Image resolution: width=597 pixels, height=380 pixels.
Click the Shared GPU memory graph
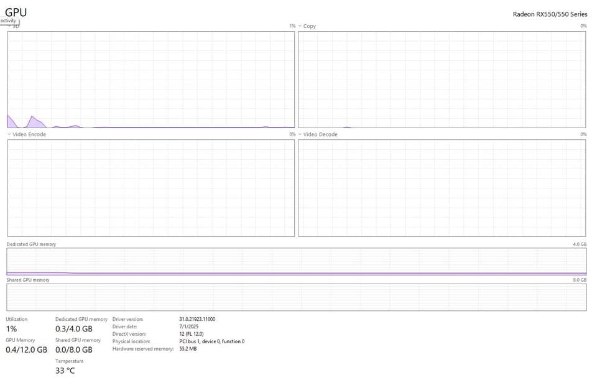point(297,297)
